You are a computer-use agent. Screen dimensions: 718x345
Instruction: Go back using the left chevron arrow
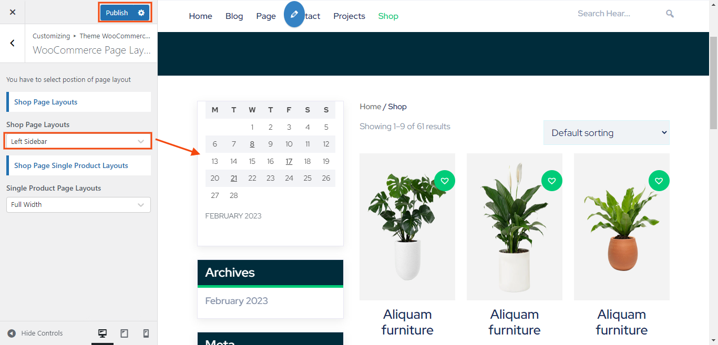(x=13, y=43)
